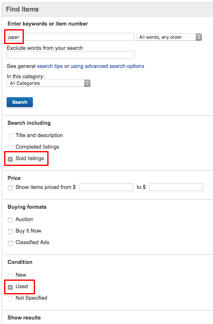Toggle the Show items priced from checkbox

point(10,188)
